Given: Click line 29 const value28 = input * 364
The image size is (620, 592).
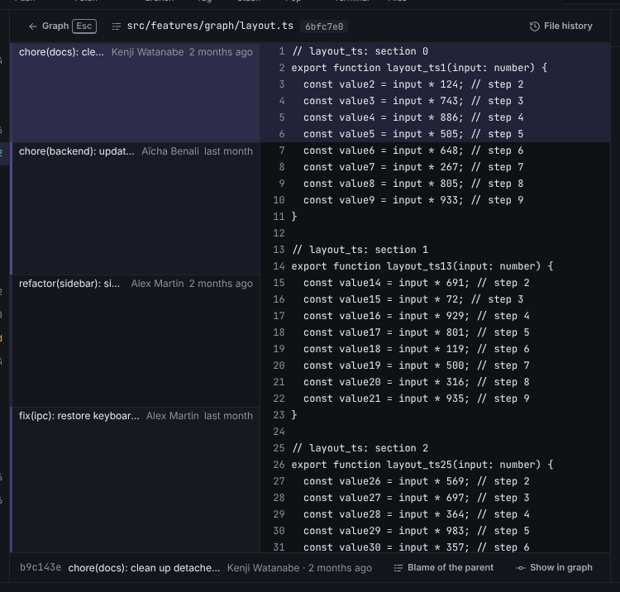Looking at the screenshot, I should (x=417, y=514).
